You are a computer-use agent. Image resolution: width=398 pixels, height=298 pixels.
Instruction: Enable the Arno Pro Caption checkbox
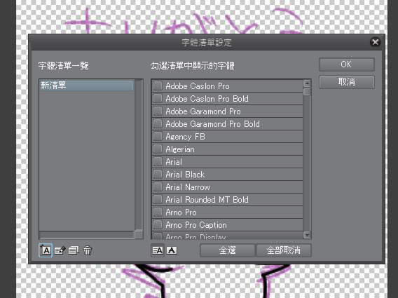[x=158, y=225]
